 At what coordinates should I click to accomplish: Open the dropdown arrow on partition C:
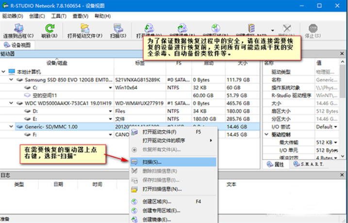click(110, 87)
